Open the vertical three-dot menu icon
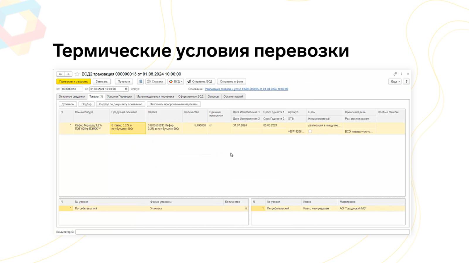Image resolution: width=469 pixels, height=263 pixels. (402, 74)
